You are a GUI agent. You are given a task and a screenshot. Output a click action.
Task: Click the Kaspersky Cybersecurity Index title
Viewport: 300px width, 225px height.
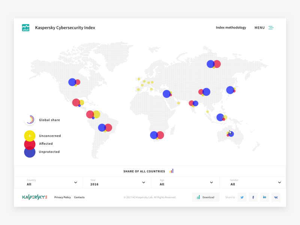click(x=65, y=28)
